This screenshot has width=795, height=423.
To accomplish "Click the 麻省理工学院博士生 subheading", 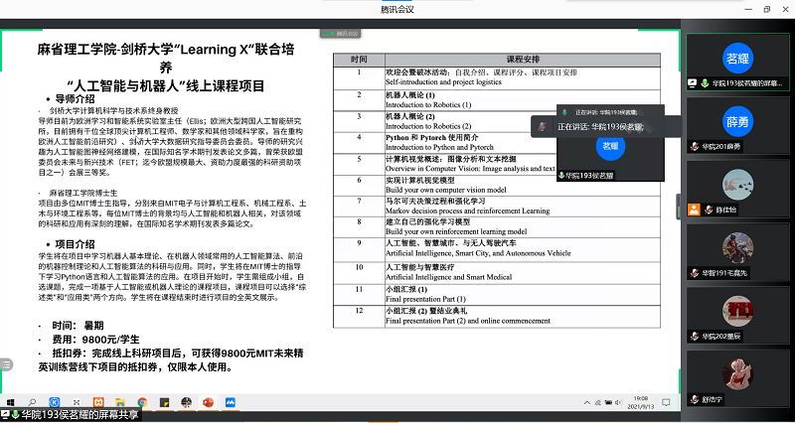I will 83,193.
